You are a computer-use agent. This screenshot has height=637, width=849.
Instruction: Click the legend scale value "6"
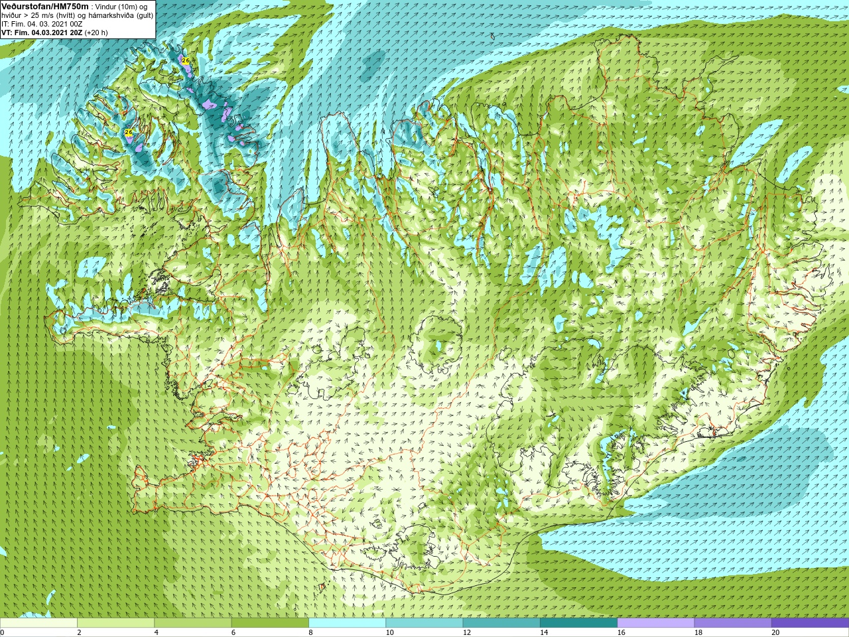click(233, 632)
